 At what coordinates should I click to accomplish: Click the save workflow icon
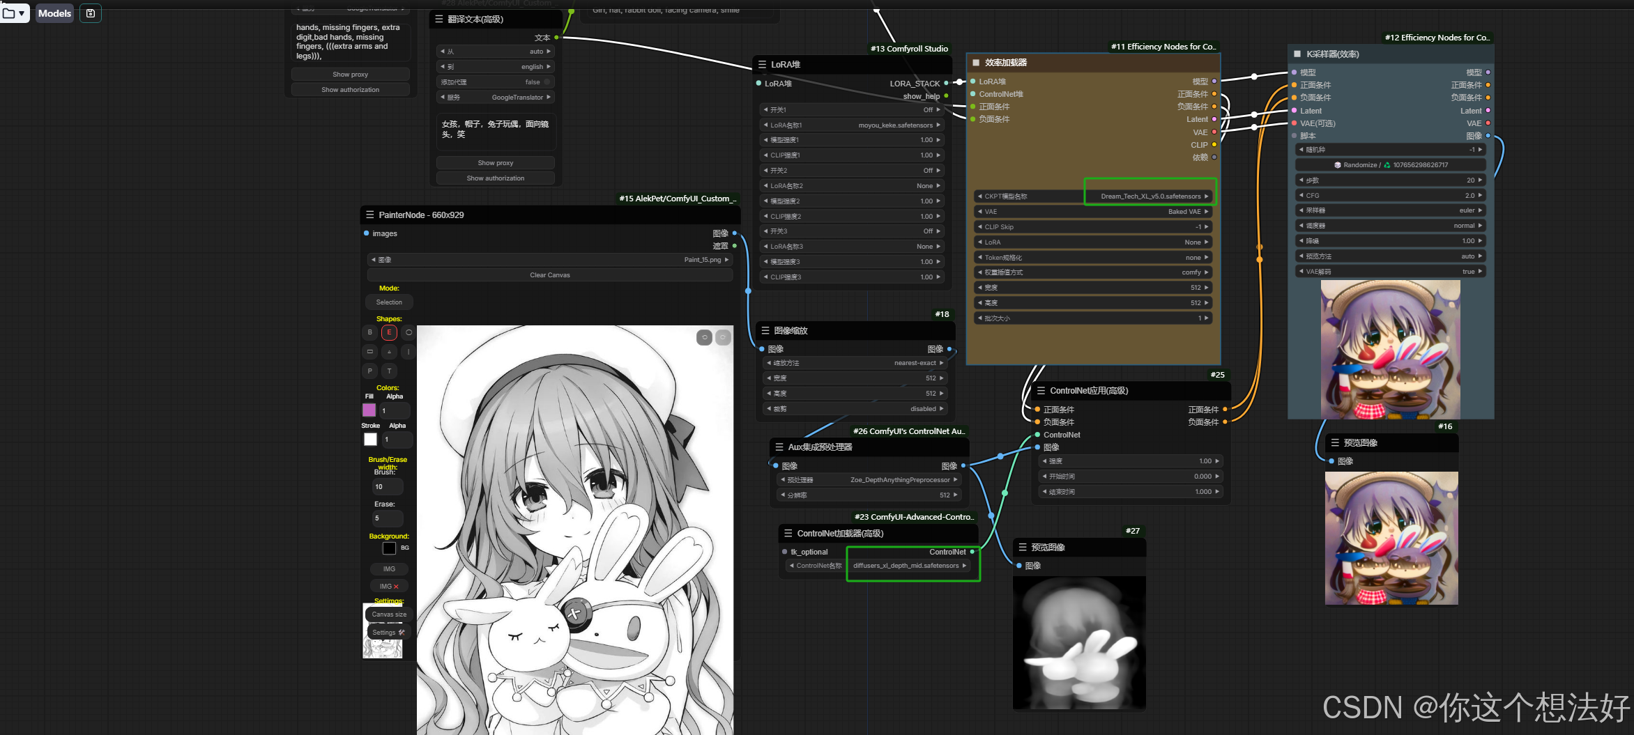(x=91, y=13)
